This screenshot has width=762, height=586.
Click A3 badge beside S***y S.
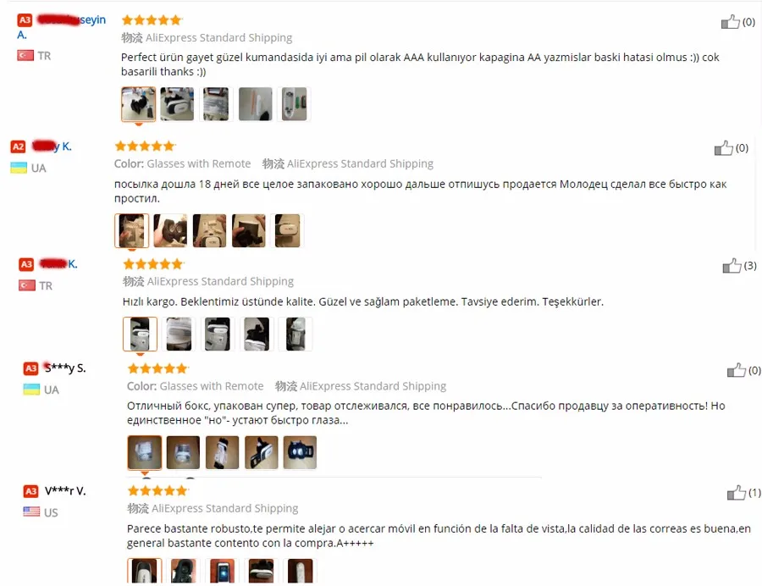pyautogui.click(x=30, y=368)
